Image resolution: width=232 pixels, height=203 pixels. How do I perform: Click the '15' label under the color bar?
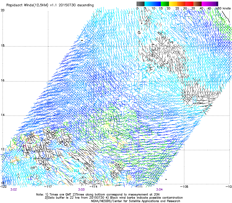[161, 8]
